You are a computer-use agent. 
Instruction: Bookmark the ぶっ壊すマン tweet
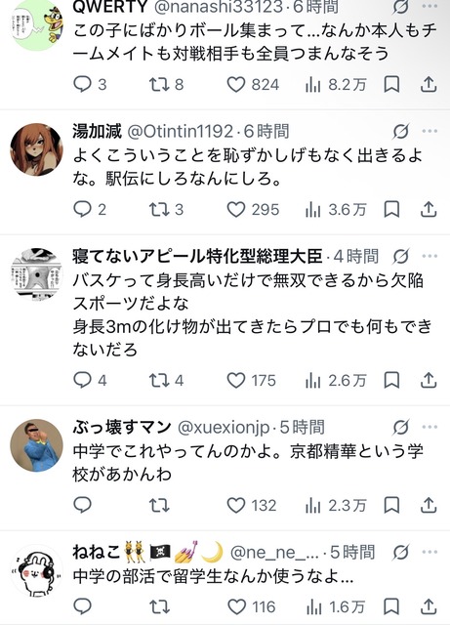point(391,506)
